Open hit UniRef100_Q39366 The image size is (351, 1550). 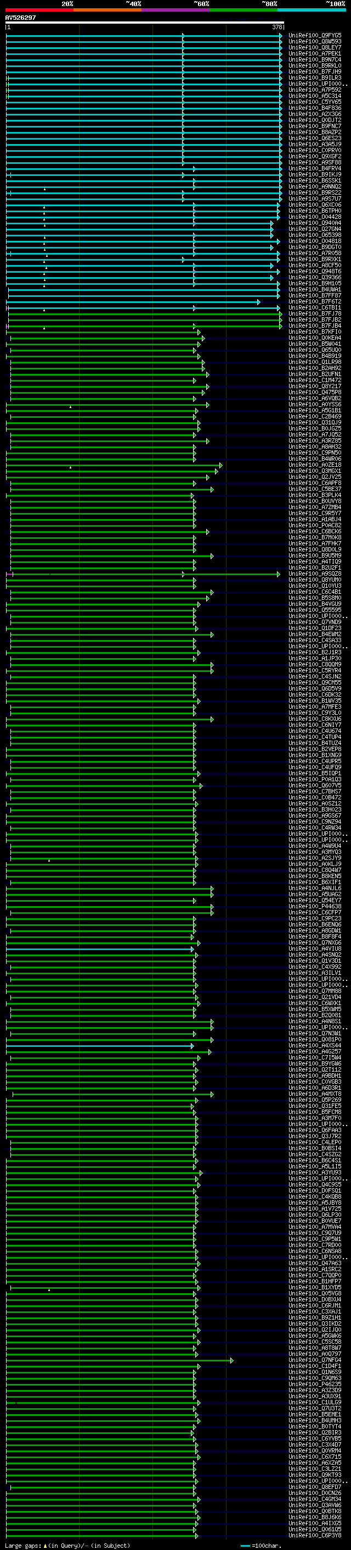pyautogui.click(x=314, y=277)
